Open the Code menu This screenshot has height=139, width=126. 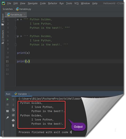[x=43, y=3]
